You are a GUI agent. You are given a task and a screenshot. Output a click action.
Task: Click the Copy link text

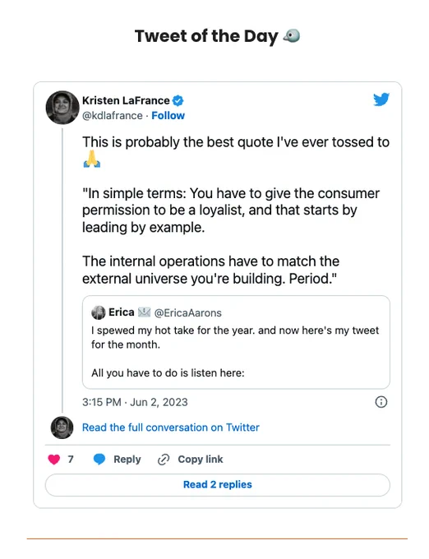pos(201,460)
